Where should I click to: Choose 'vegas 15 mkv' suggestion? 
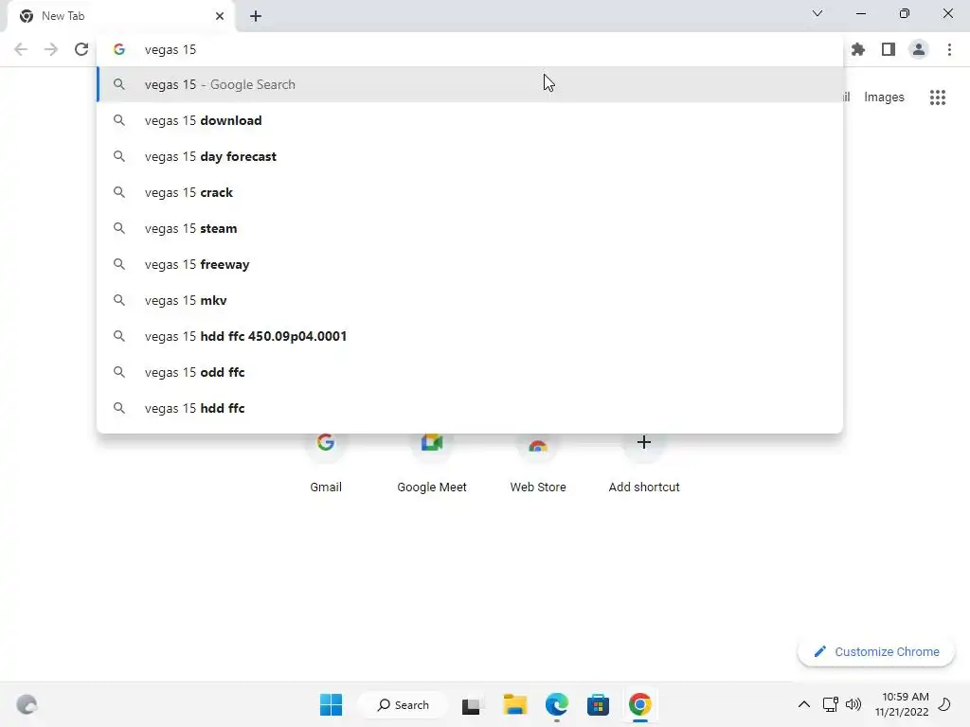(470, 300)
